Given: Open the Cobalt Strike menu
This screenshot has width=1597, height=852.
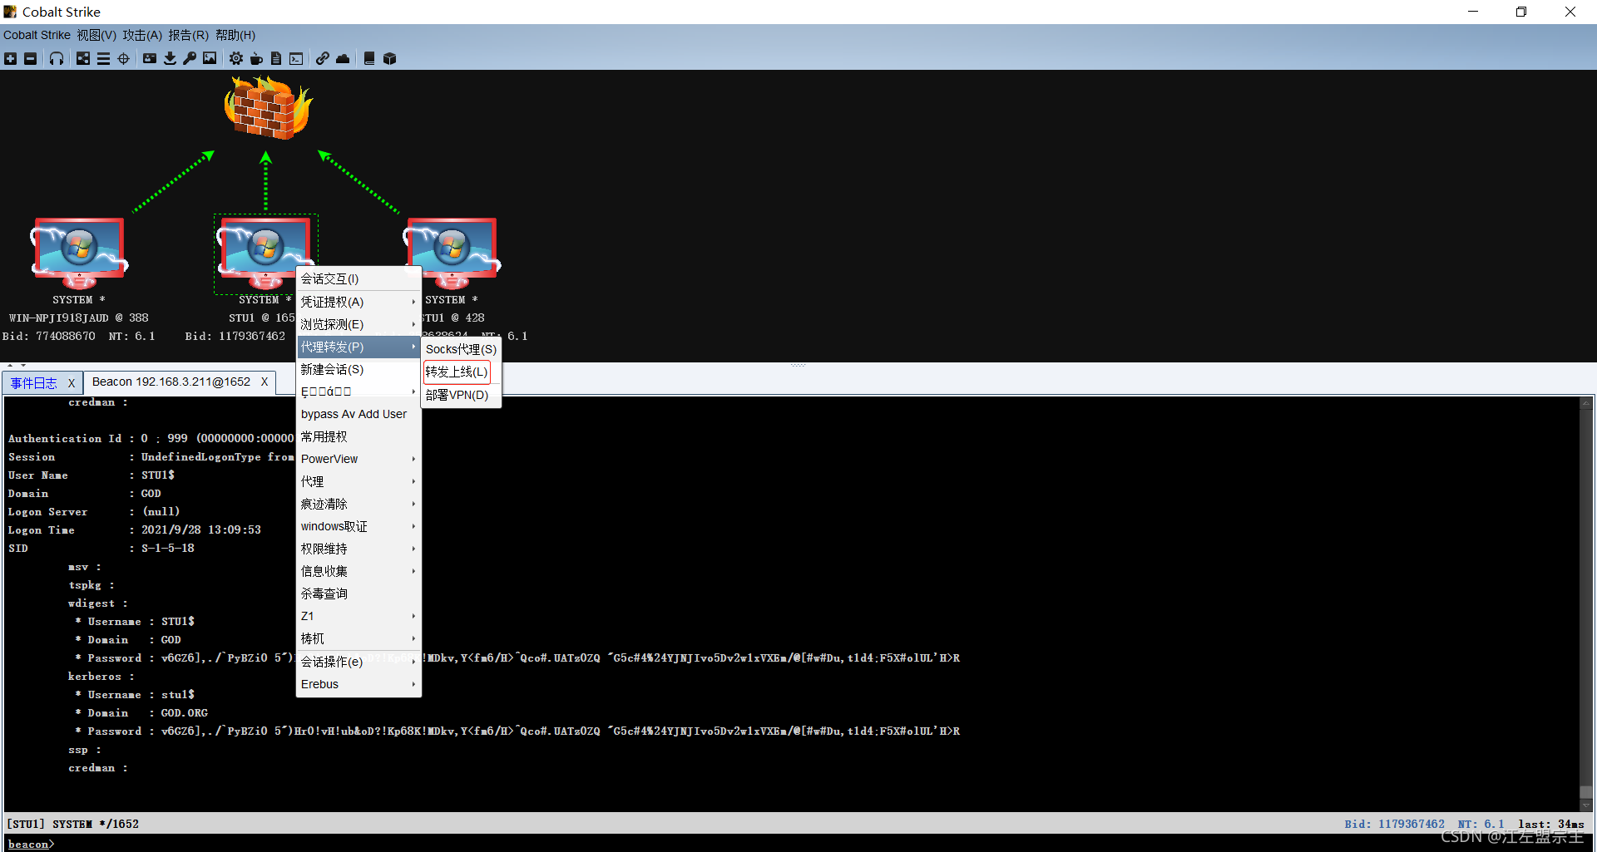Looking at the screenshot, I should coord(37,35).
